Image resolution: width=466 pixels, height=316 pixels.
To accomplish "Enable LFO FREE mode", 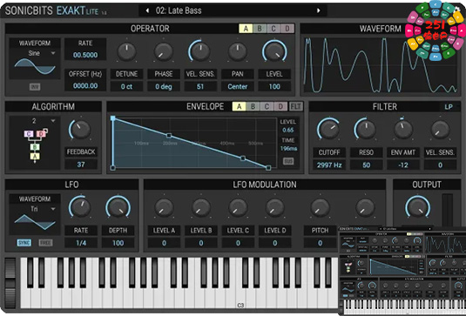I will [45, 243].
